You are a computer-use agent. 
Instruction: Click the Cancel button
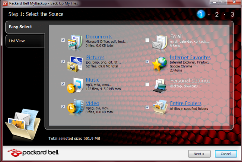226,154
